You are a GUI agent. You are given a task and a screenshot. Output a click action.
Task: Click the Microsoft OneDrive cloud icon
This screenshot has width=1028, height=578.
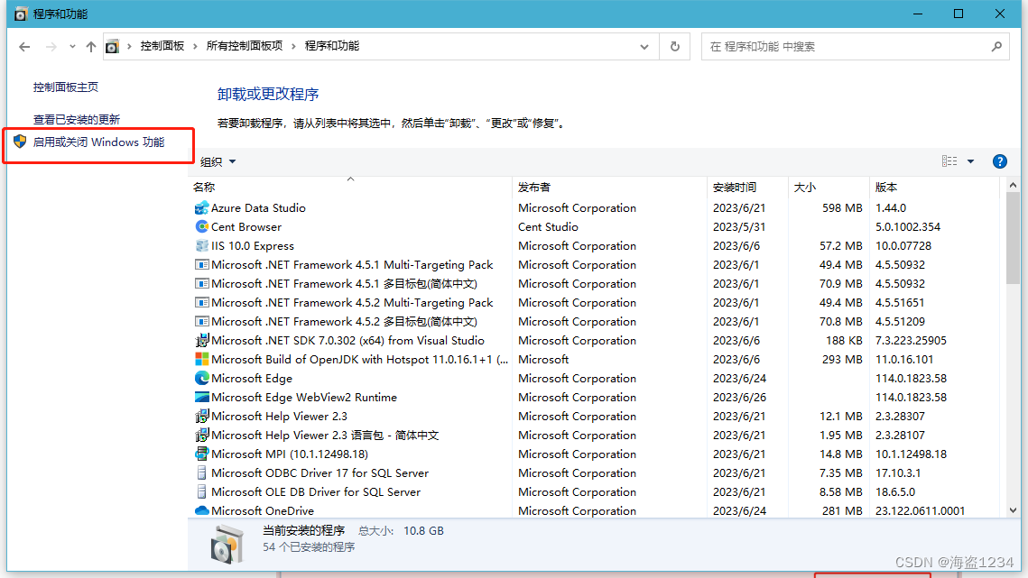point(202,510)
